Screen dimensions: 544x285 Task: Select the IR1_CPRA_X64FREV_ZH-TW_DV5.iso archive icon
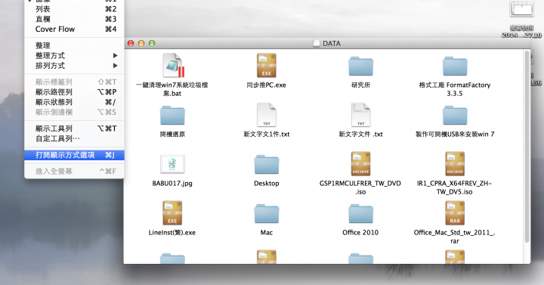(x=455, y=164)
